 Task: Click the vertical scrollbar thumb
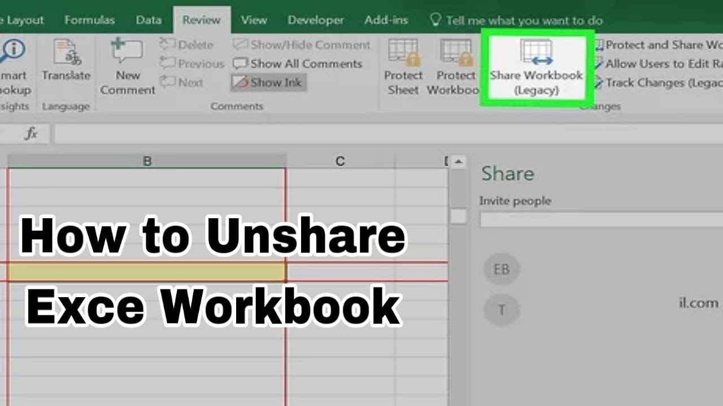pyautogui.click(x=459, y=216)
